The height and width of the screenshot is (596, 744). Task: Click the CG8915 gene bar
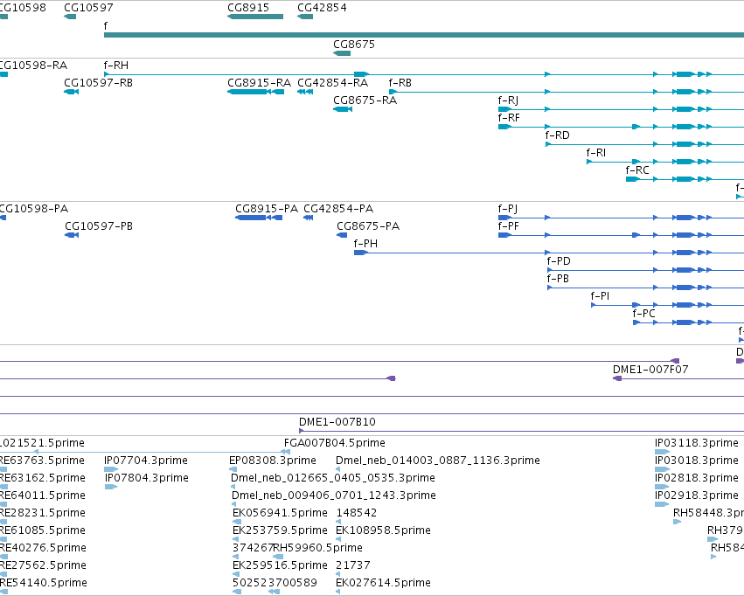255,17
